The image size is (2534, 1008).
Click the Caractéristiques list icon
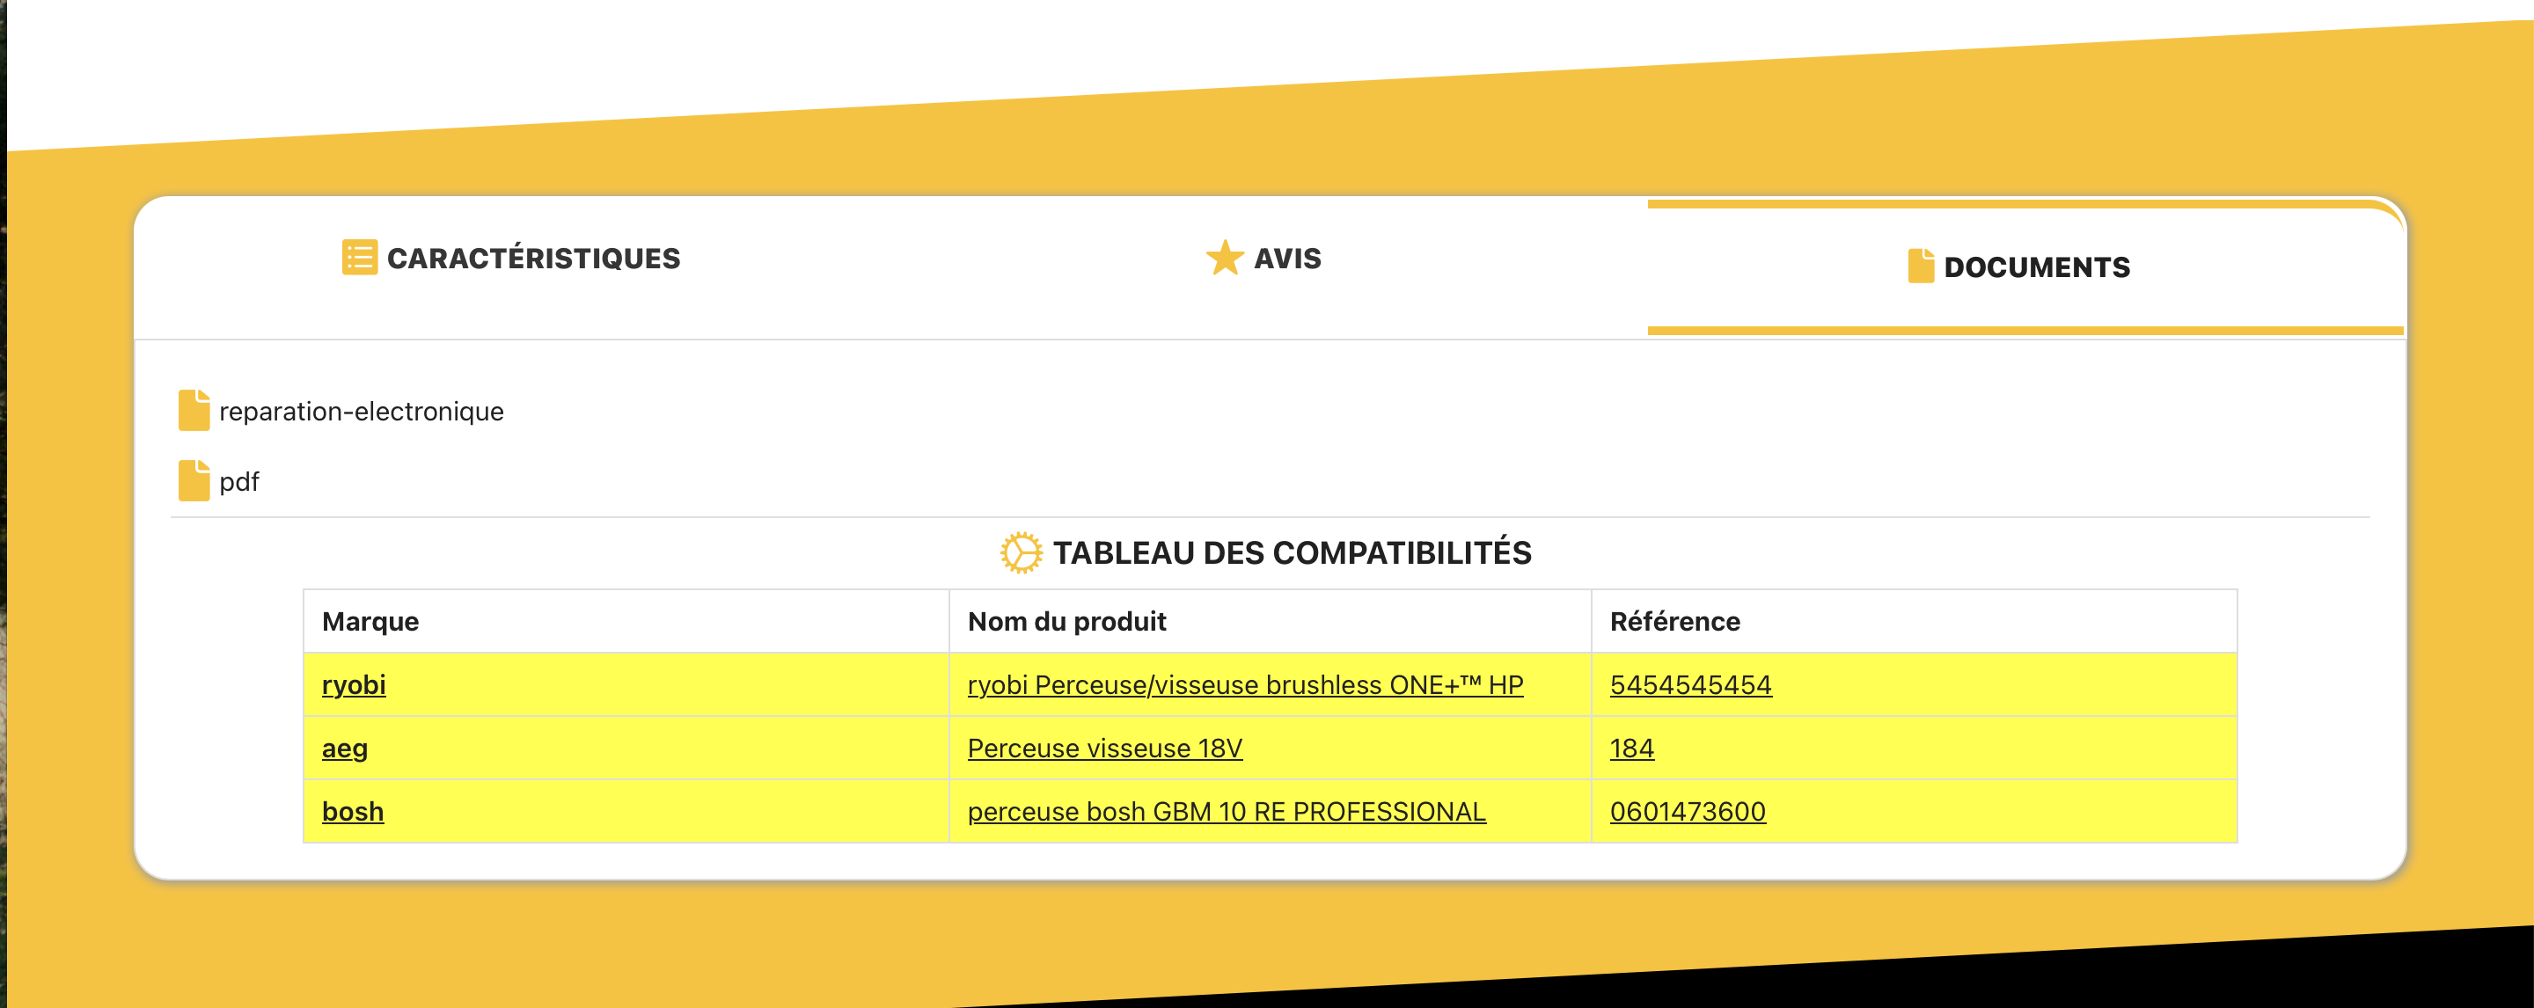click(x=359, y=258)
